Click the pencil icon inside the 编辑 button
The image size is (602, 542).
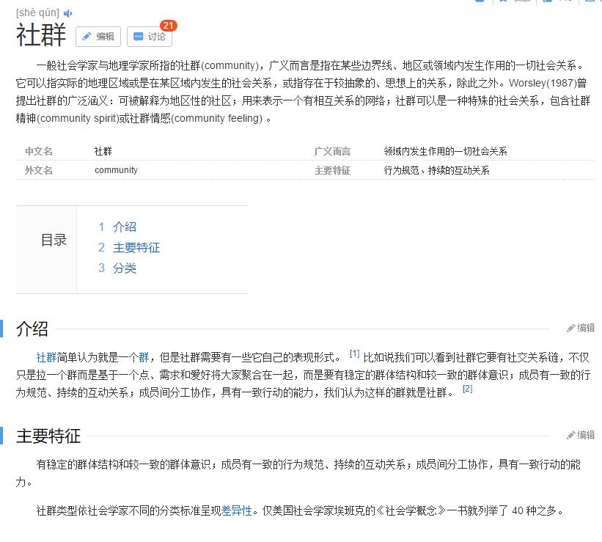coord(87,36)
